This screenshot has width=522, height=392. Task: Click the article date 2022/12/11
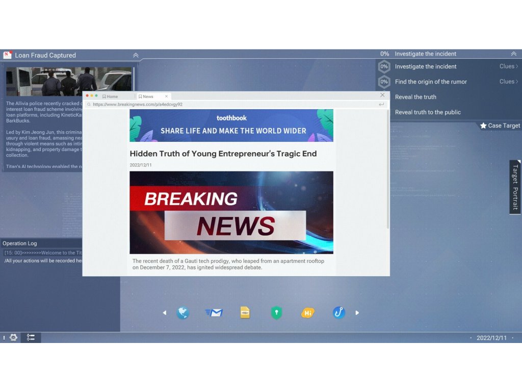[141, 165]
